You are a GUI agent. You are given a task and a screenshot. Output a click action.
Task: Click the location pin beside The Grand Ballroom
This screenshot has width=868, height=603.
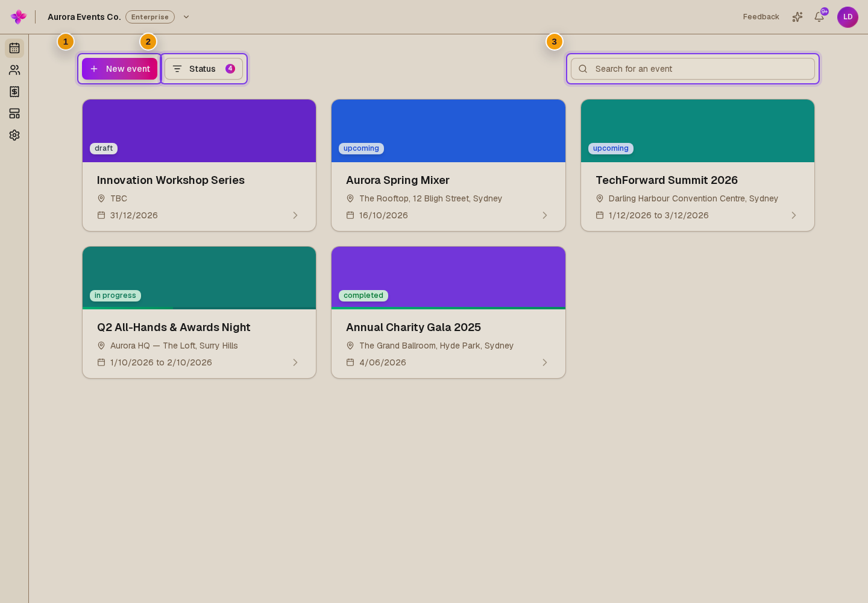point(350,346)
